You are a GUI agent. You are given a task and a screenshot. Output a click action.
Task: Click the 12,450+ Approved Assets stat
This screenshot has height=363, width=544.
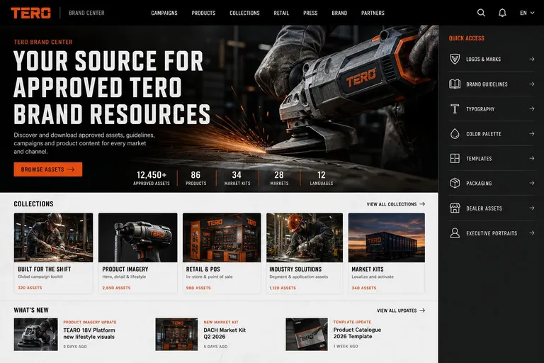[152, 178]
